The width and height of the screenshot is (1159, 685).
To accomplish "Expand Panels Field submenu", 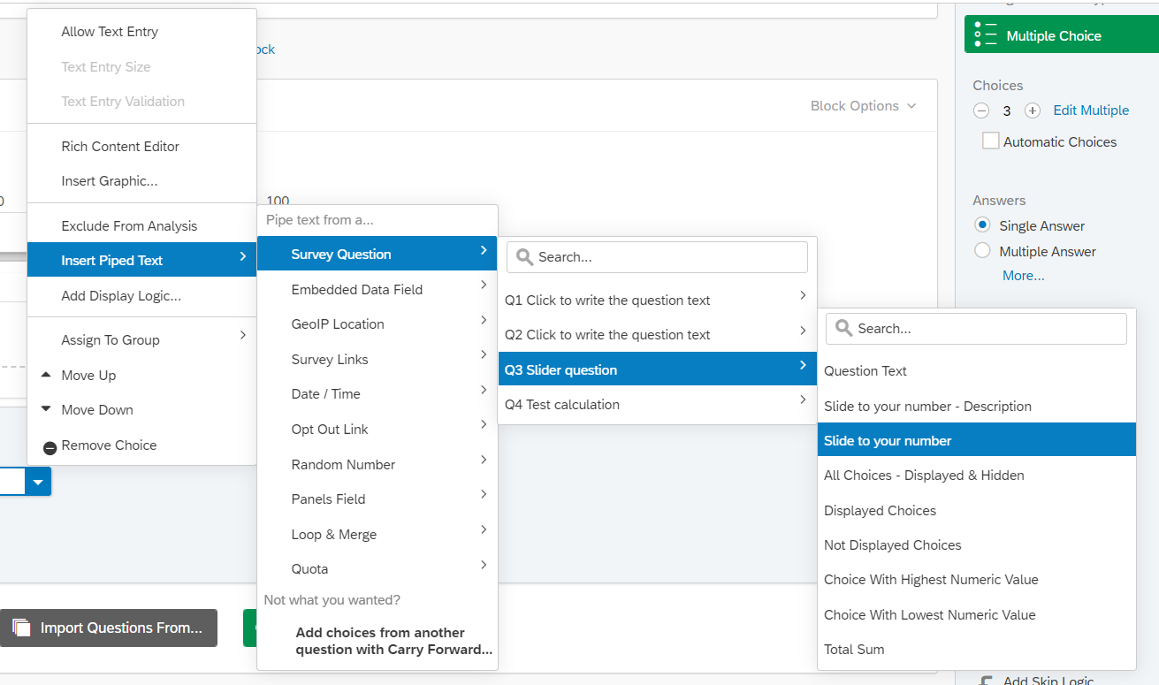I will (x=484, y=494).
